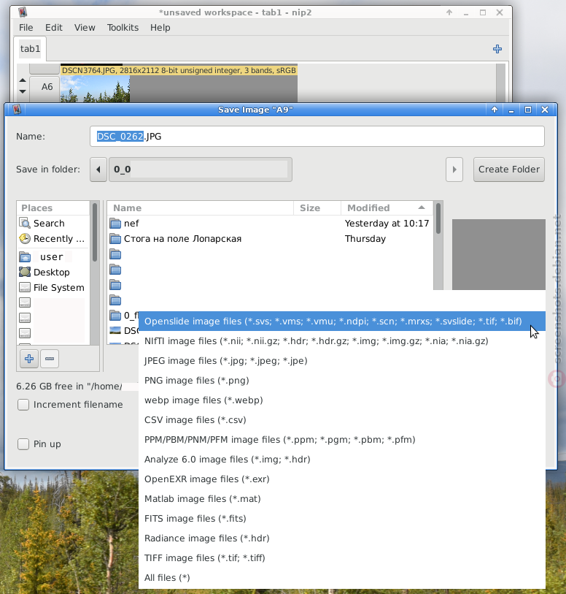Viewport: 566px width, 594px height.
Task: Click the "Thursday" modified cell
Action: tap(365, 239)
